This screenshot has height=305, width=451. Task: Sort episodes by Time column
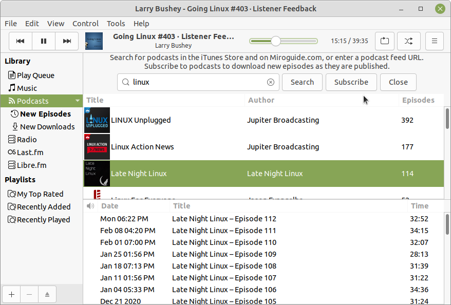pyautogui.click(x=426, y=206)
